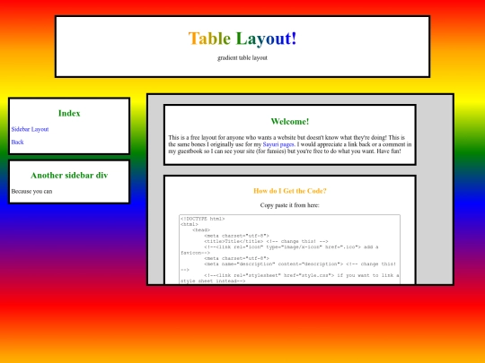Follow the Back link in Index

(x=17, y=143)
